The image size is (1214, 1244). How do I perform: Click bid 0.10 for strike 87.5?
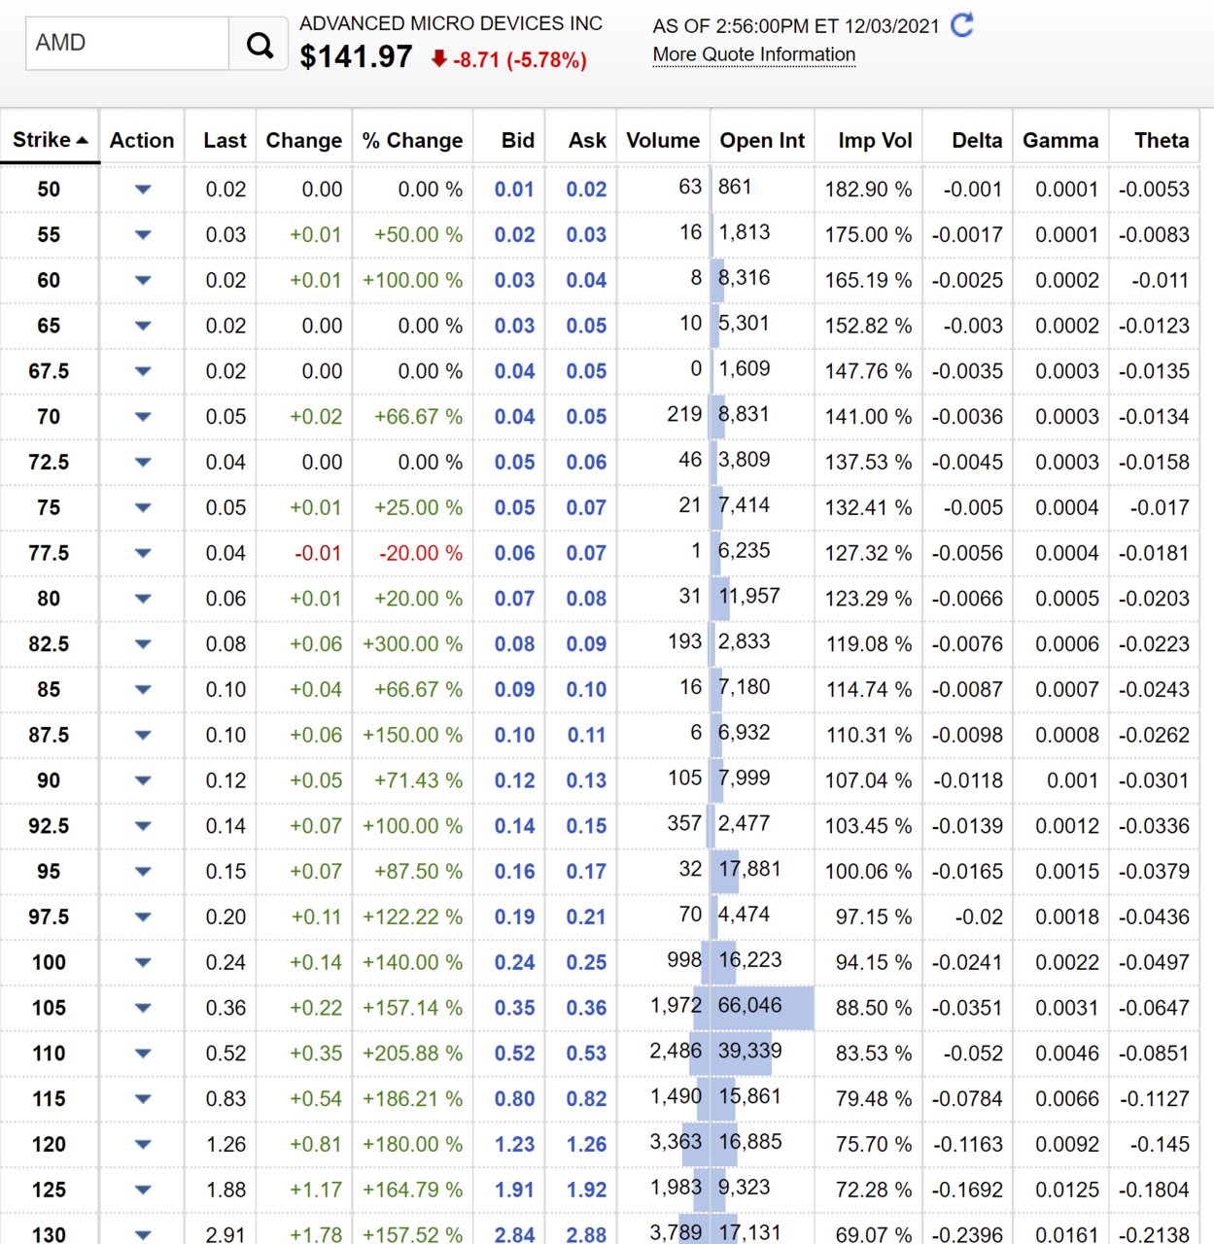click(514, 736)
